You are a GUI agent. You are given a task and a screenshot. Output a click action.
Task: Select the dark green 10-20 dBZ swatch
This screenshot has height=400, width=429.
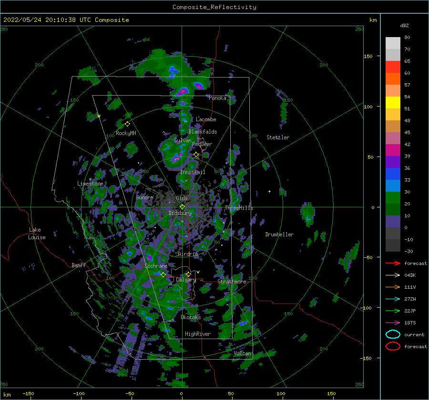point(393,210)
